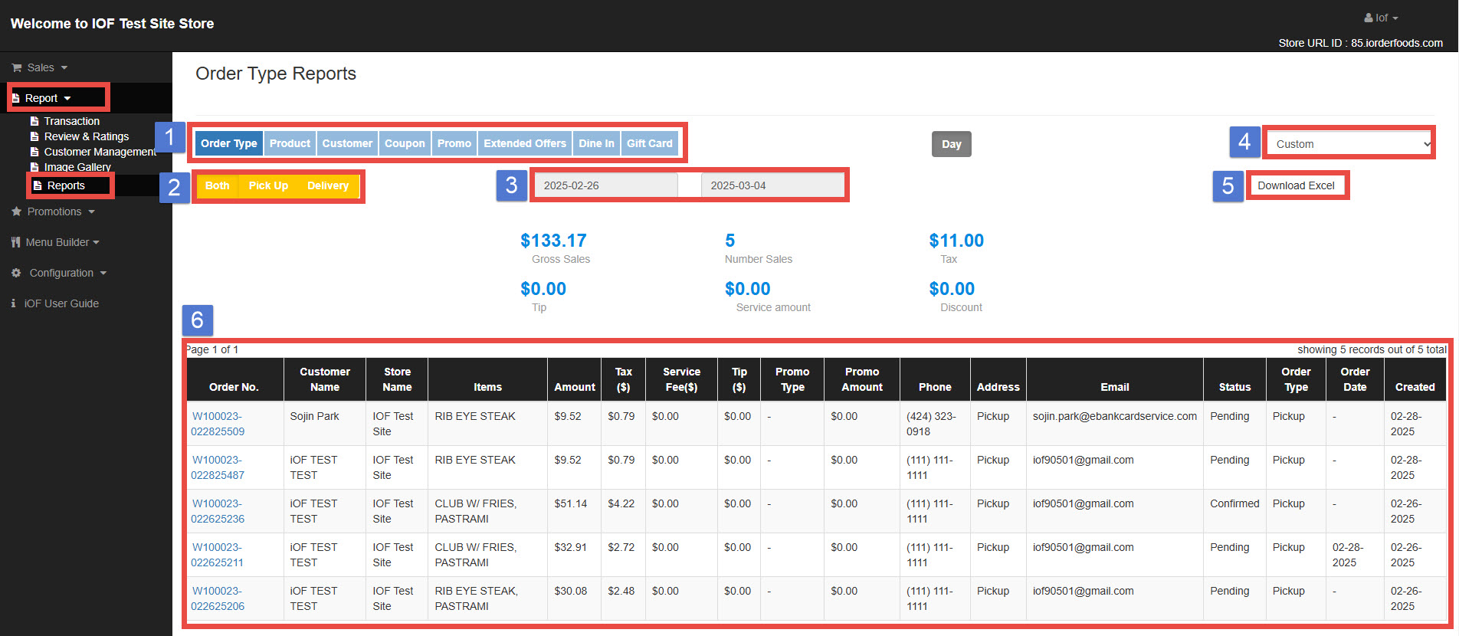The height and width of the screenshot is (636, 1459).
Task: Toggle the Pick Up order filter
Action: pyautogui.click(x=268, y=185)
